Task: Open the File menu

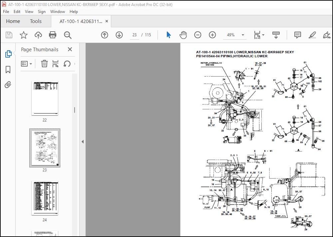Action: pyautogui.click(x=6, y=12)
